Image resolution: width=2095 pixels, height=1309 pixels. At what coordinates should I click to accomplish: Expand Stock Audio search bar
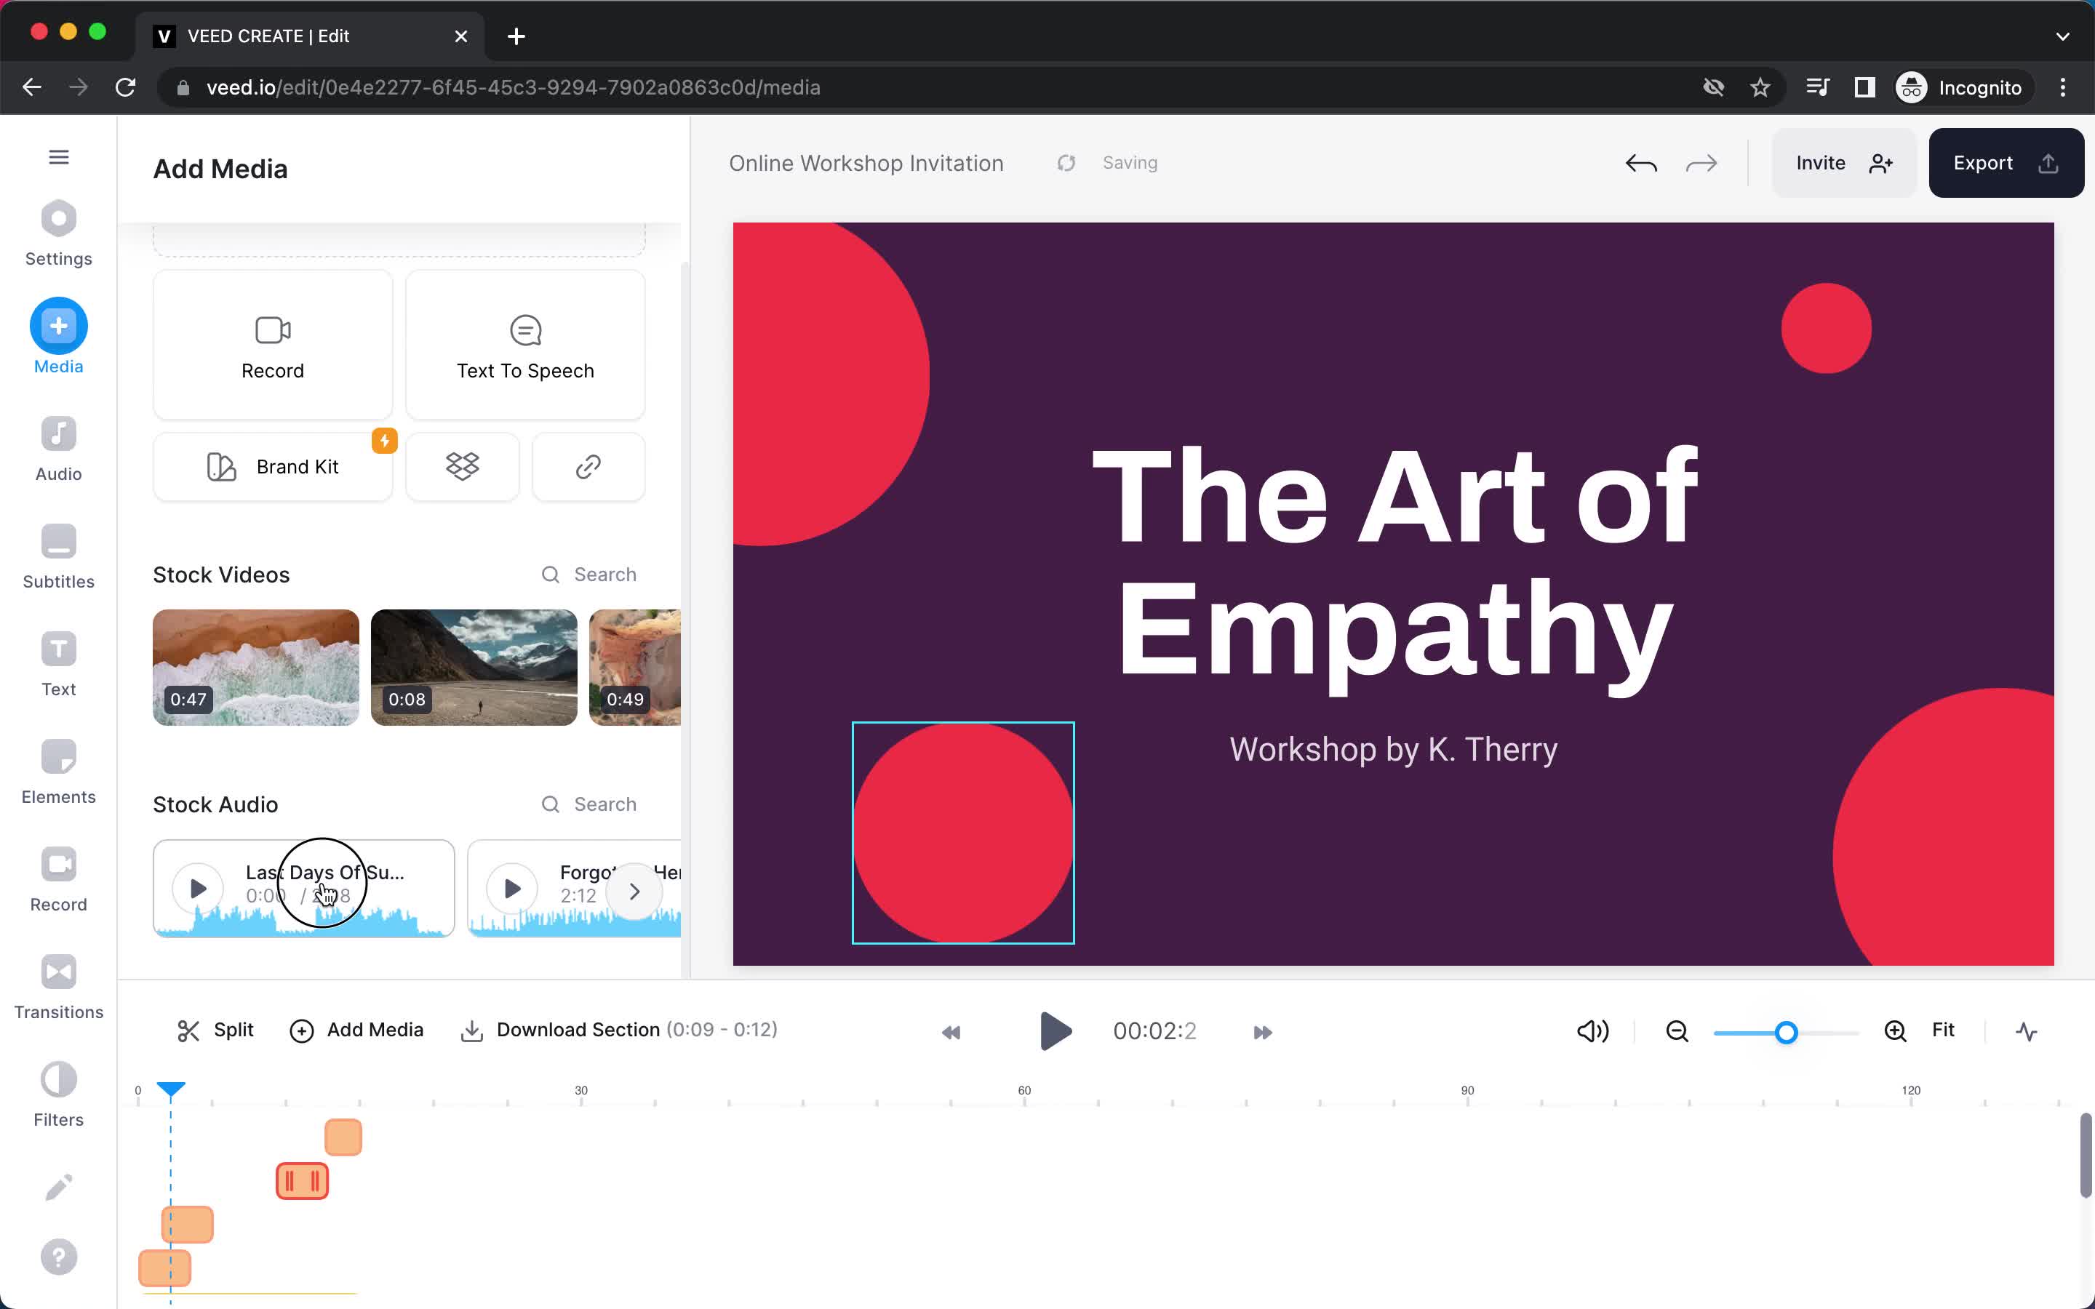pos(588,804)
